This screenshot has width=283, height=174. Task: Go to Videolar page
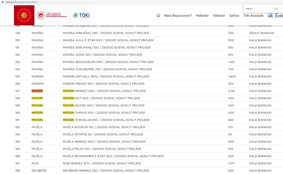pyautogui.click(x=219, y=16)
